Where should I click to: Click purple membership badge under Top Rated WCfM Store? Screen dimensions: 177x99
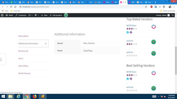[131, 32]
